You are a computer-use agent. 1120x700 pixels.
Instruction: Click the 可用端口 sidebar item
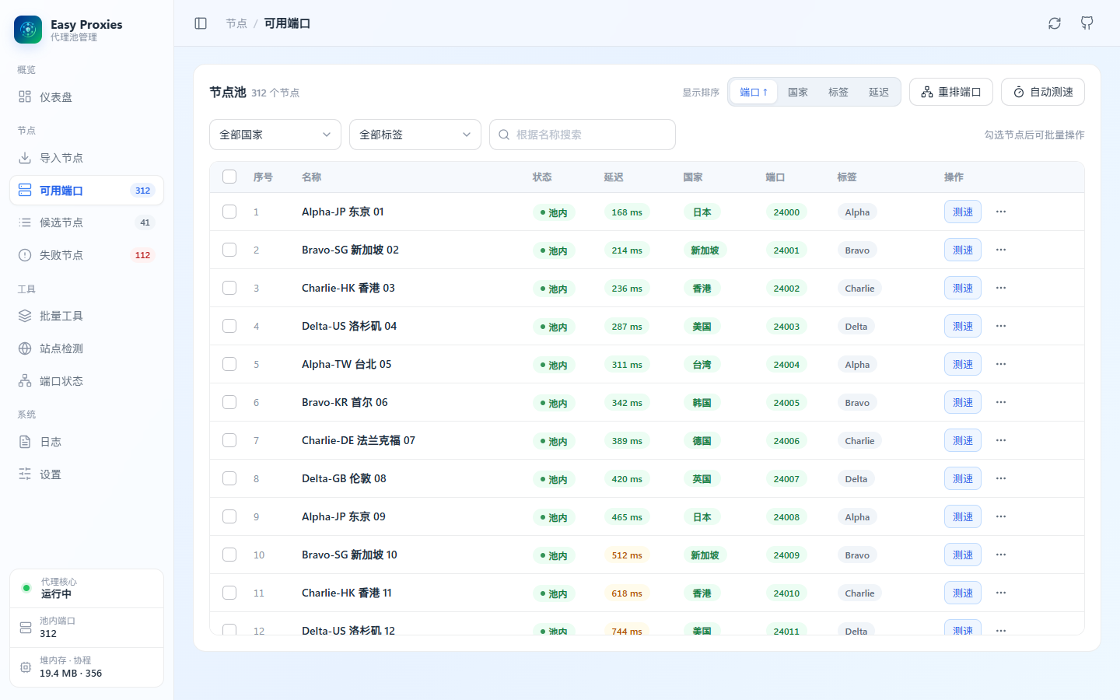pos(86,191)
